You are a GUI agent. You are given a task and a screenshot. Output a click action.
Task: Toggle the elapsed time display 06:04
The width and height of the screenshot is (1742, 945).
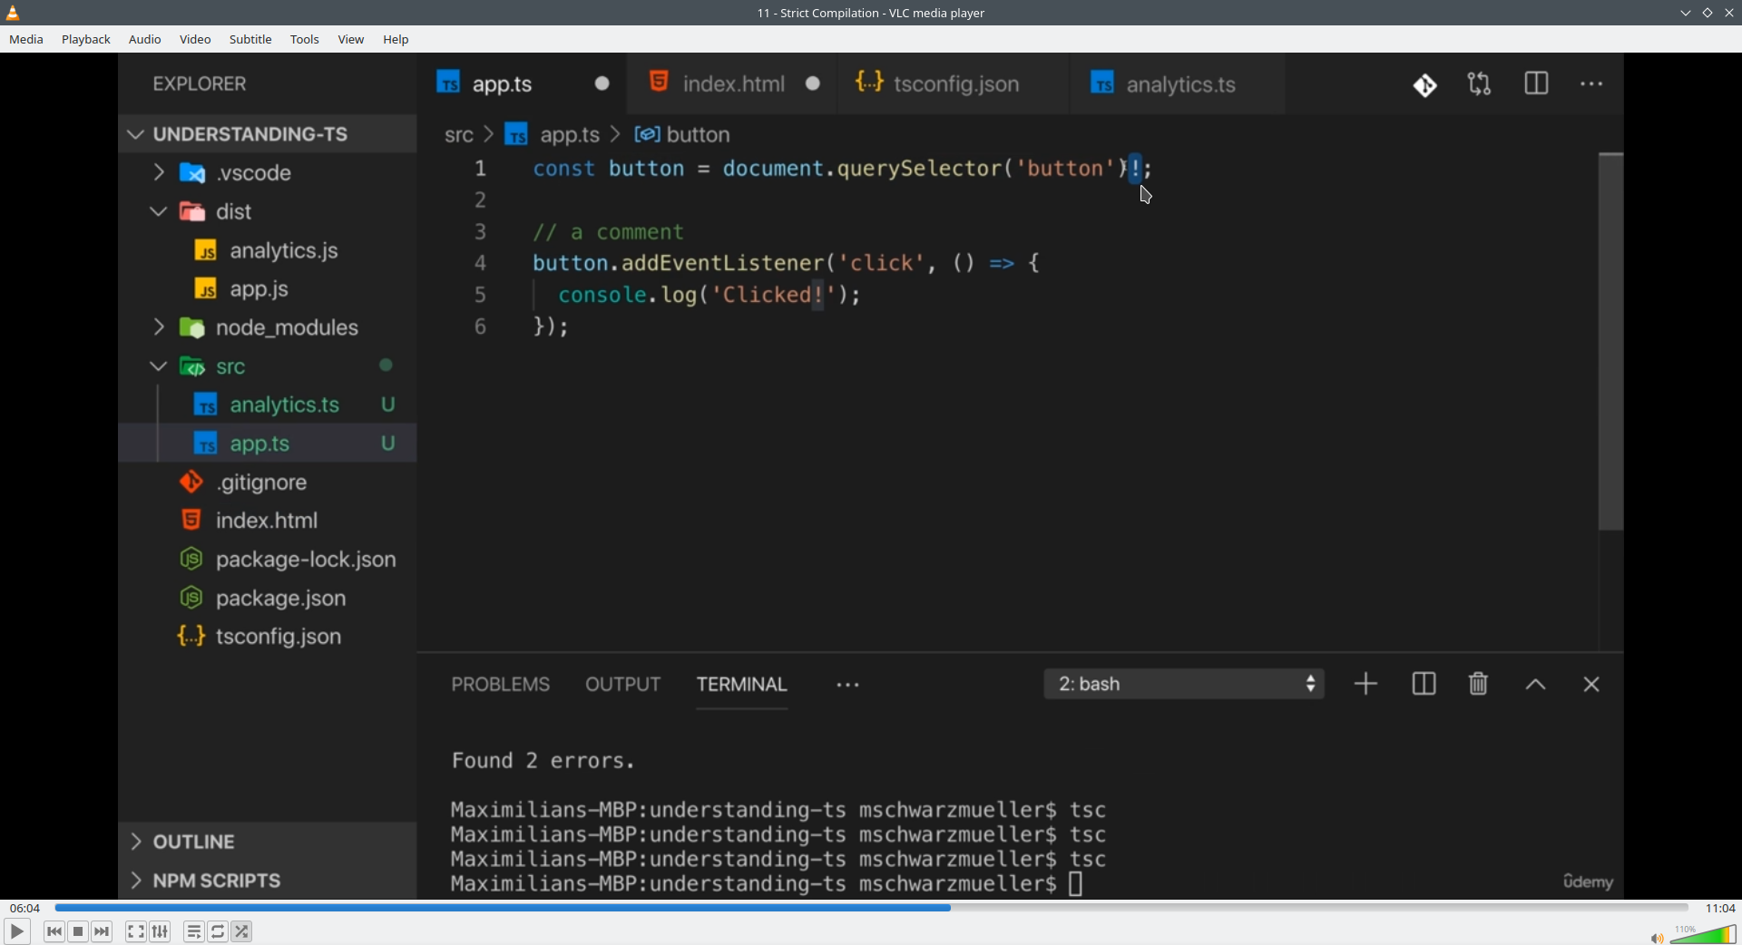(x=25, y=908)
